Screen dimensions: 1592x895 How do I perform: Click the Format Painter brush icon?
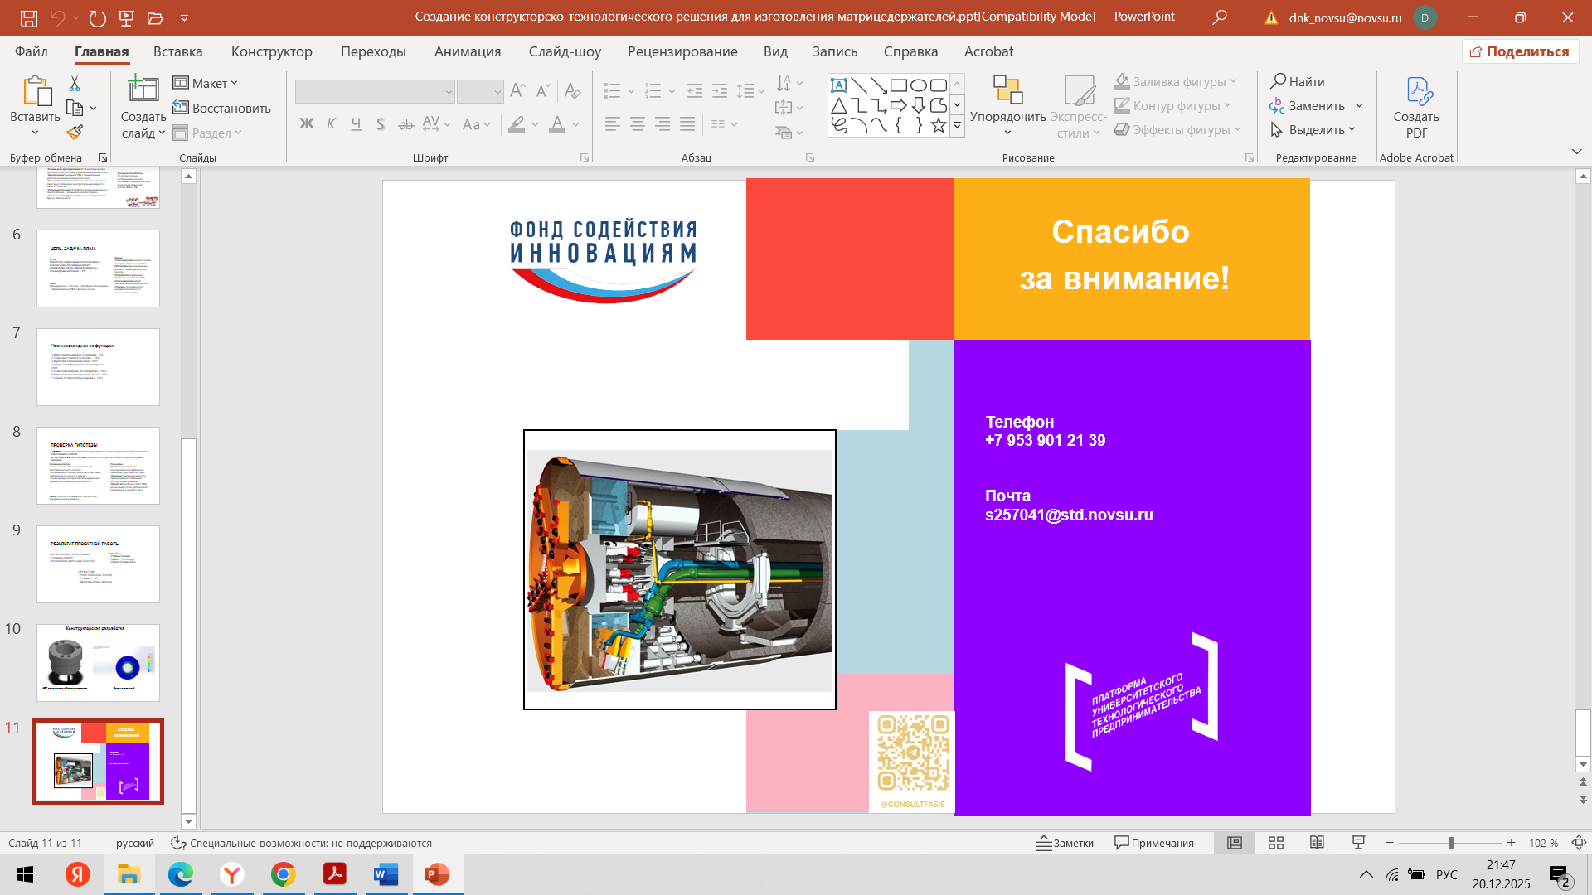point(75,133)
